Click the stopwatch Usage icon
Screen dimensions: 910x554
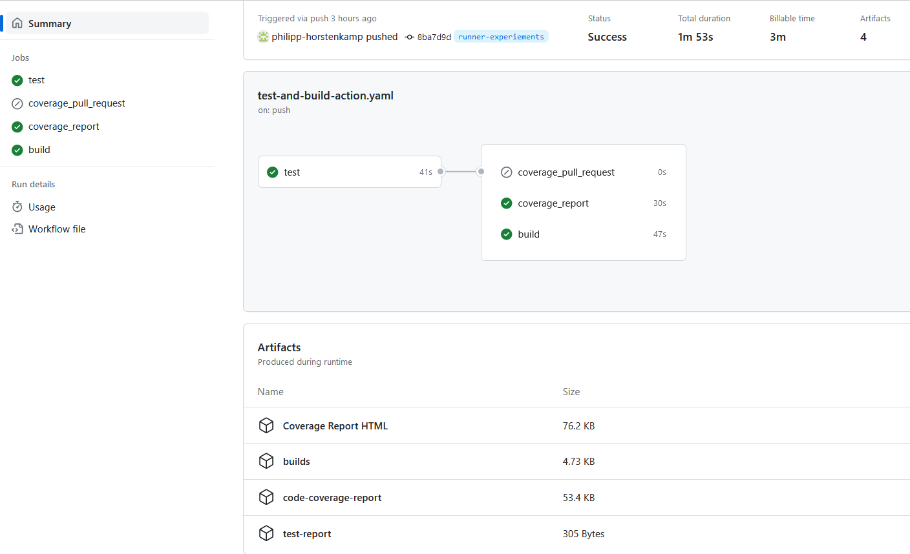coord(17,207)
